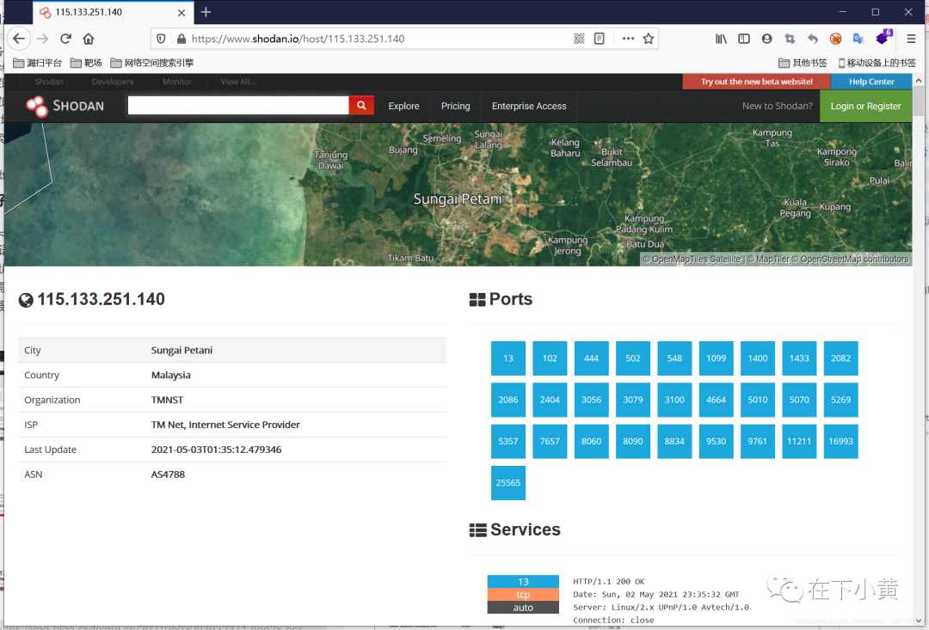Jump to port 502 service
The height and width of the screenshot is (630, 929).
pyautogui.click(x=633, y=358)
